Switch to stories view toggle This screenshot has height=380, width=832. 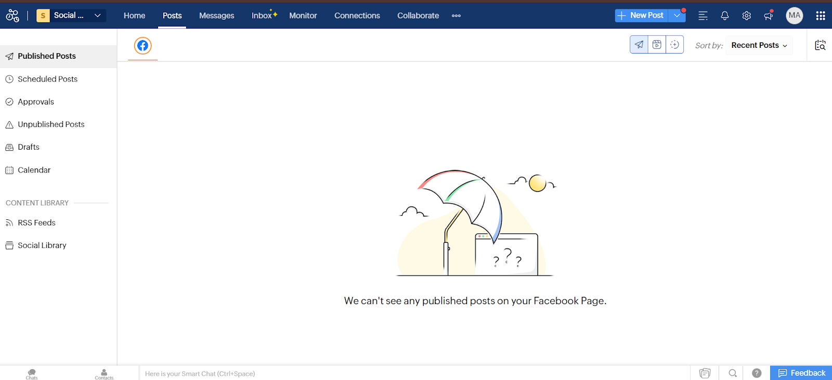(674, 45)
